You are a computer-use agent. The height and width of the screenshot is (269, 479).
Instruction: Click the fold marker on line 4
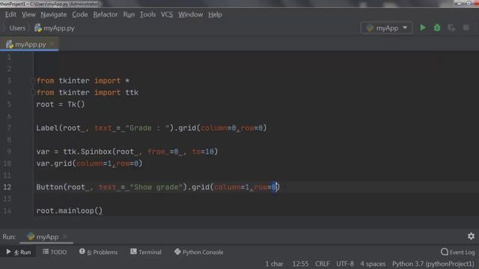32,92
